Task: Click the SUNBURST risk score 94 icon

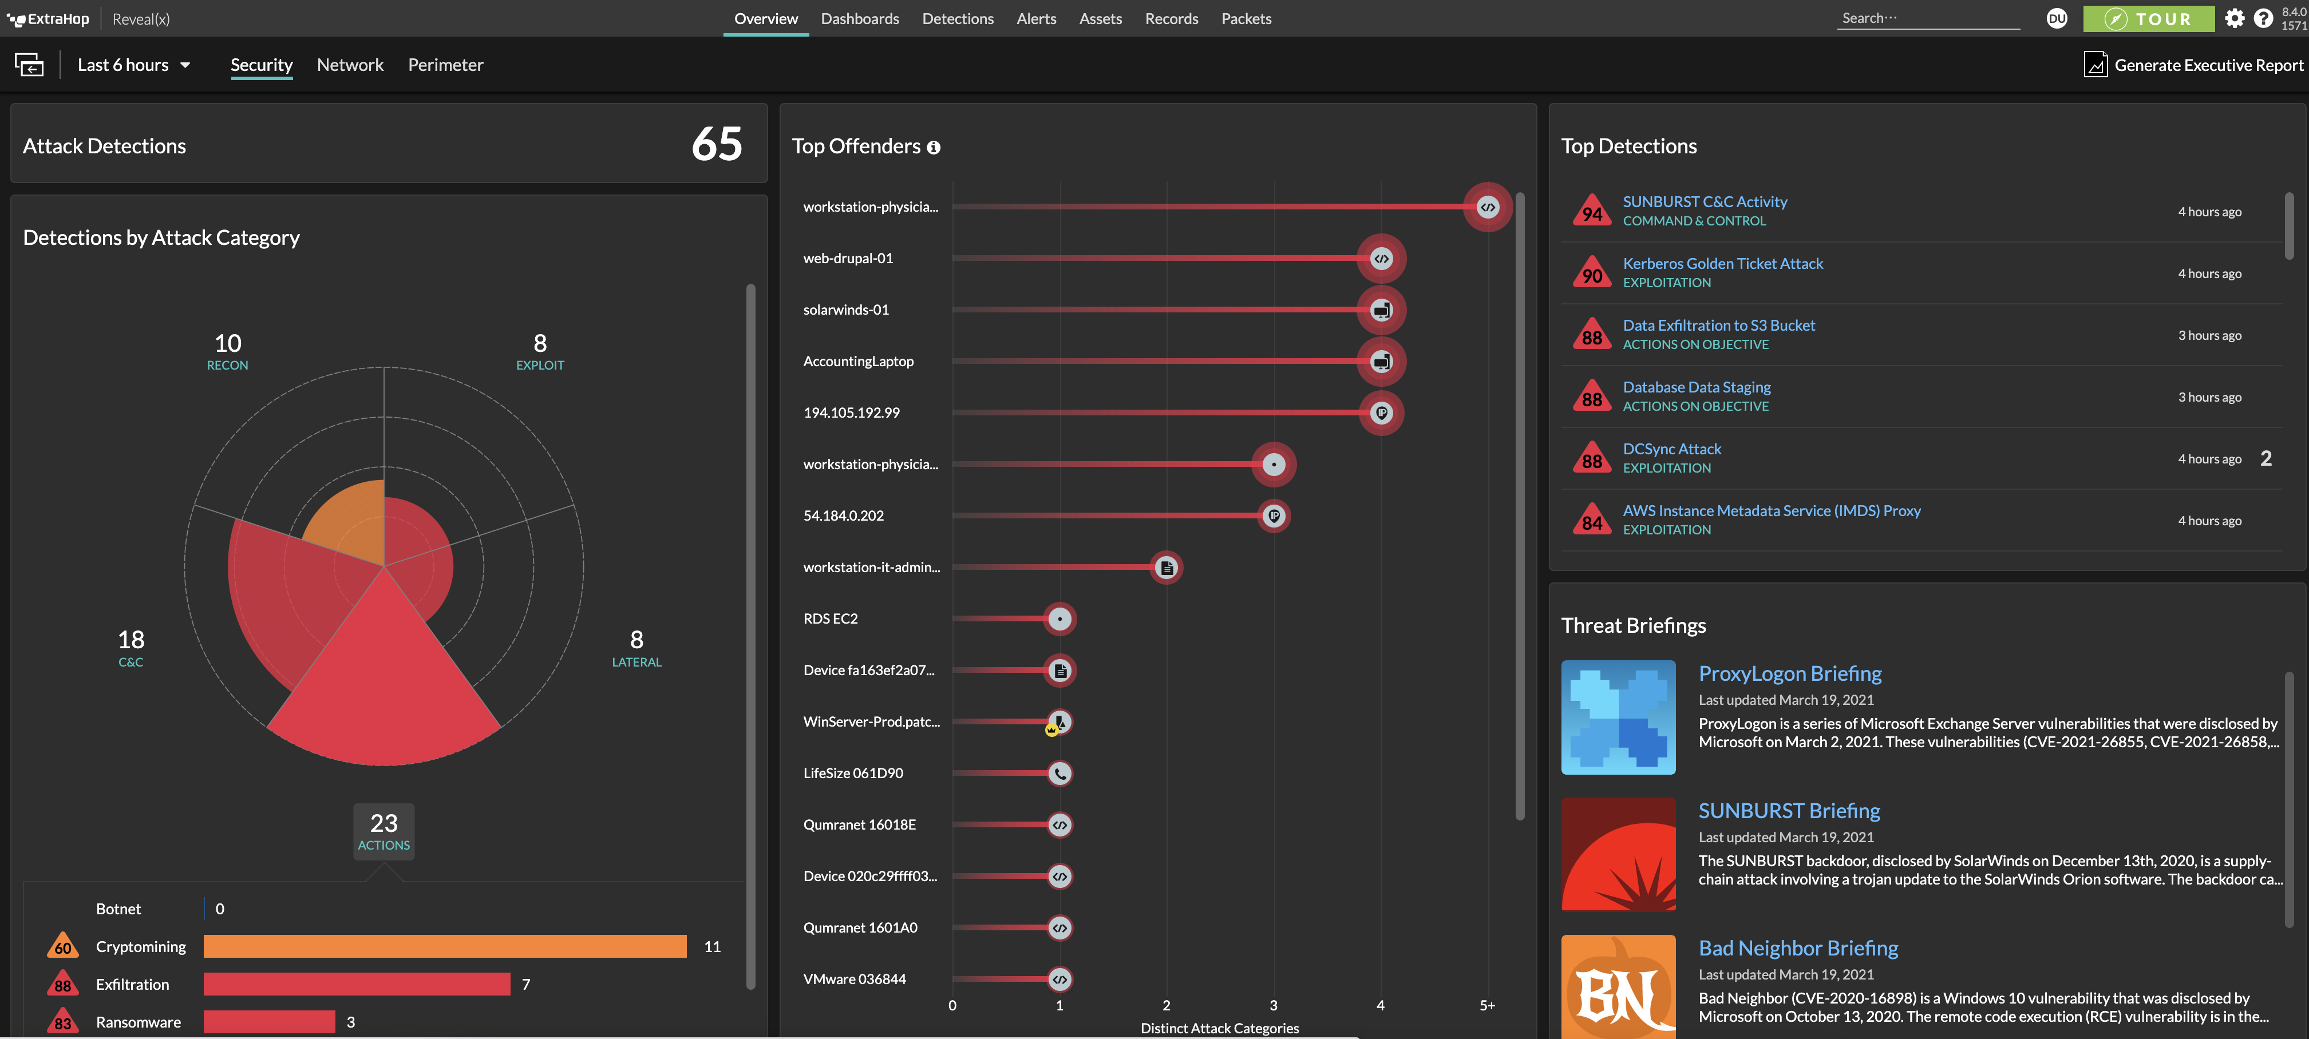Action: [1592, 211]
